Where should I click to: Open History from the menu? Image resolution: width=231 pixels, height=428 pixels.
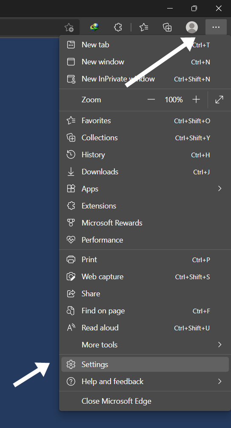click(x=145, y=155)
